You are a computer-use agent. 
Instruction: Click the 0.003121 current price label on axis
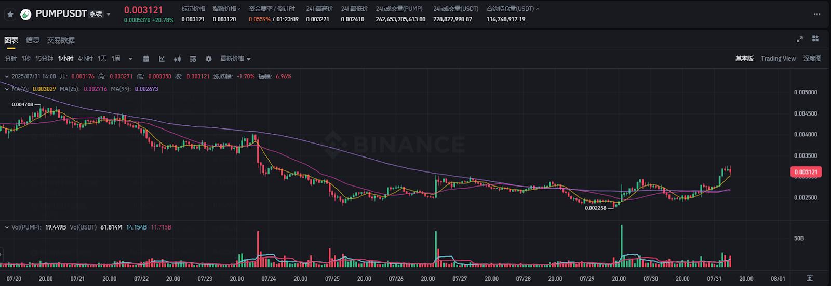point(806,172)
